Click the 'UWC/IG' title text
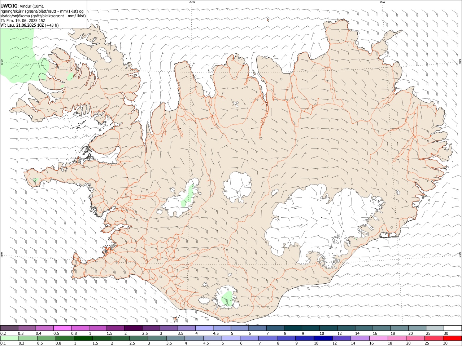 coord(9,6)
